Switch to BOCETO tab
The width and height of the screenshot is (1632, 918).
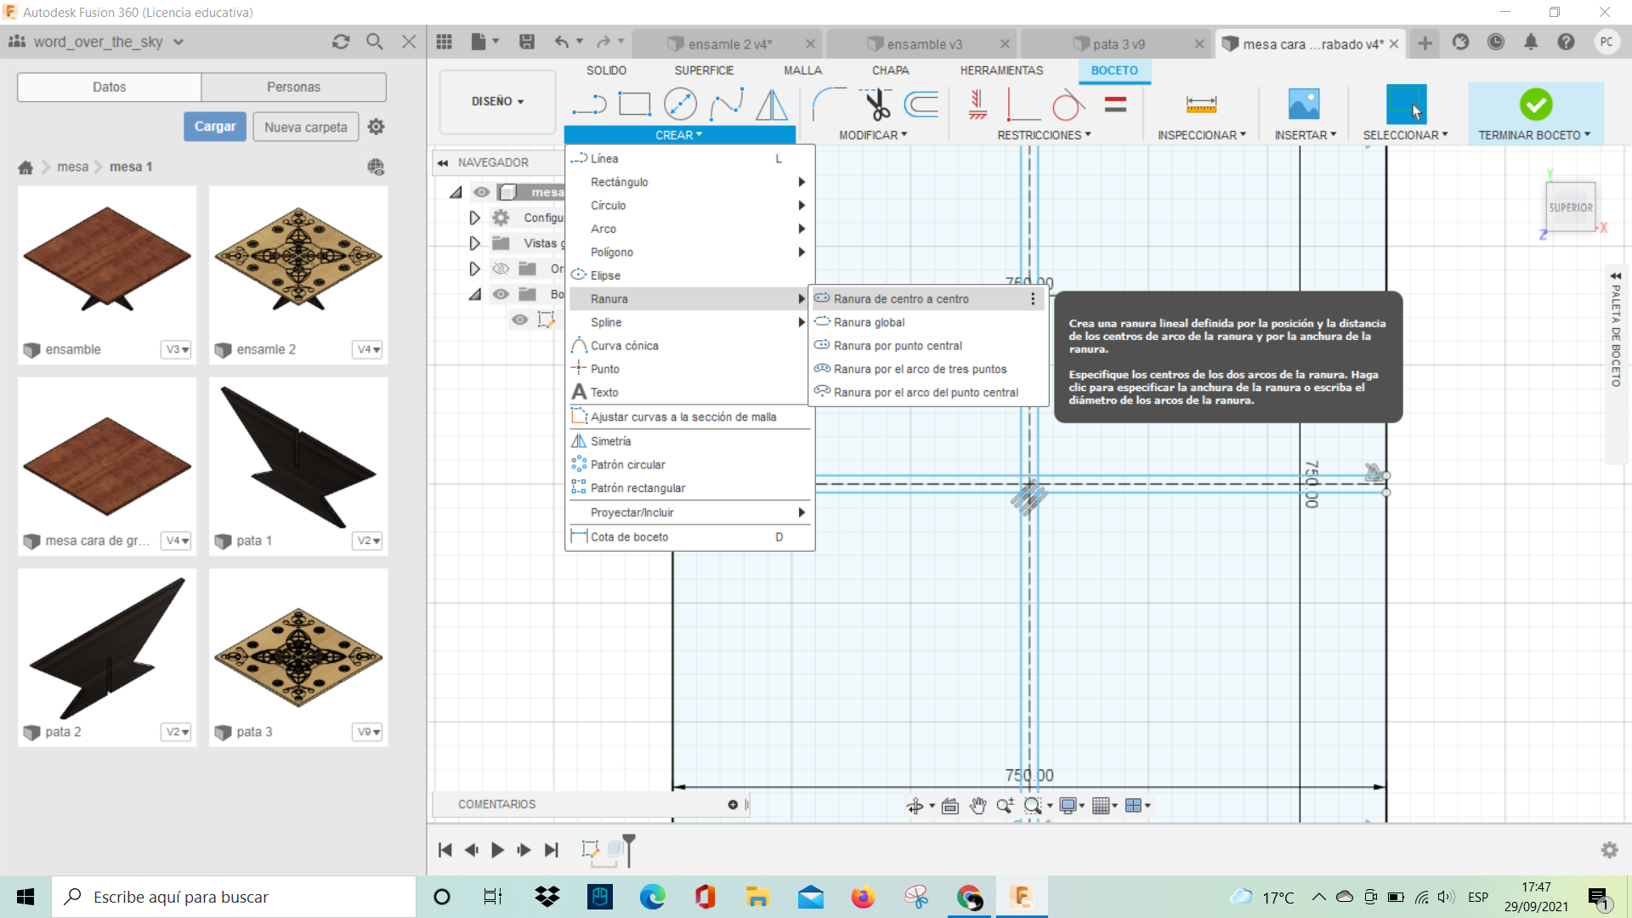click(x=1114, y=70)
